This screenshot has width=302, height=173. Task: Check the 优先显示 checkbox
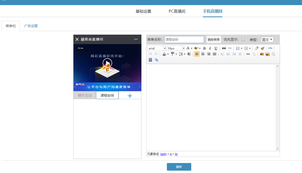tap(243, 40)
